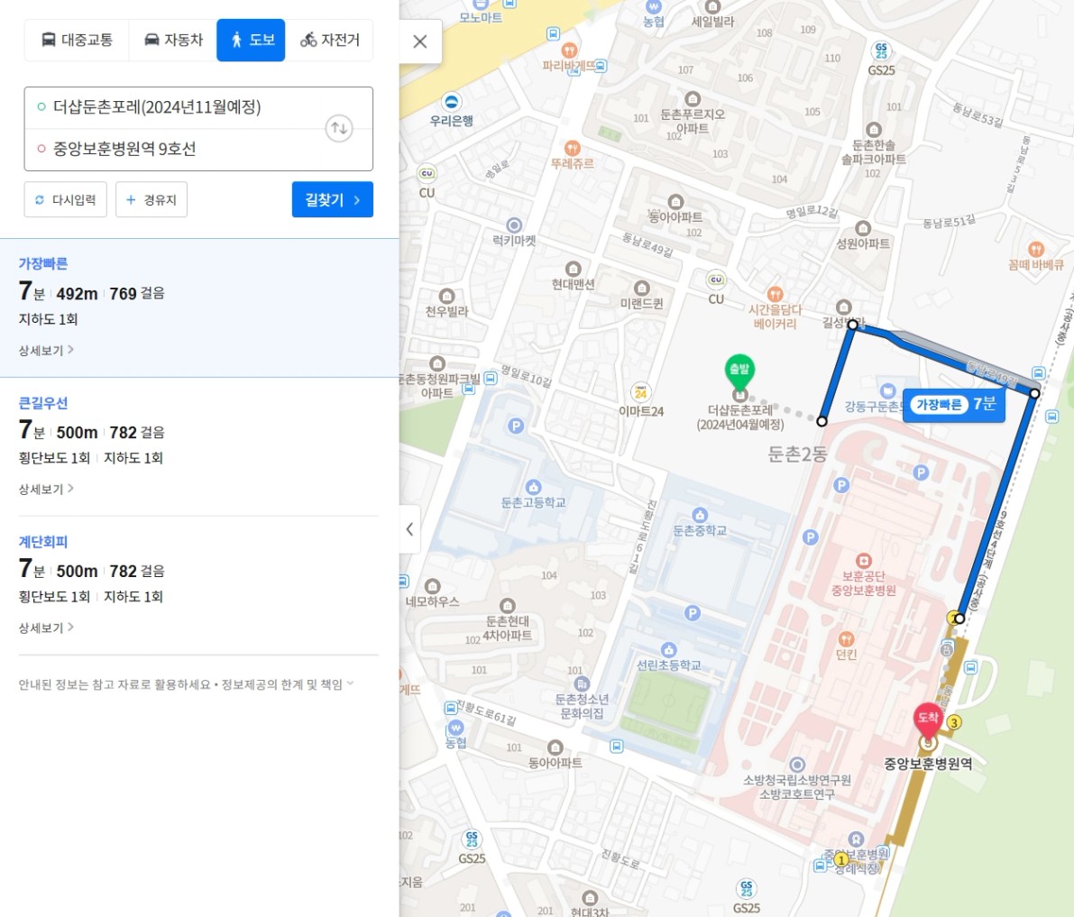Click the 둔촌중학교 school icon
Screen dimensions: 1074x917
[x=700, y=515]
